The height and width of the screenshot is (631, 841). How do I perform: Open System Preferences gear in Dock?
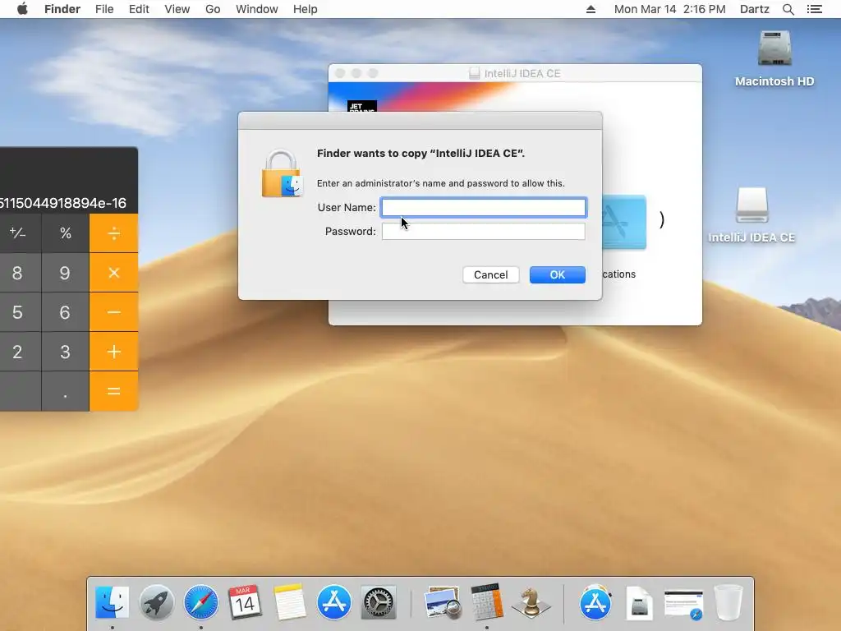coord(378,602)
